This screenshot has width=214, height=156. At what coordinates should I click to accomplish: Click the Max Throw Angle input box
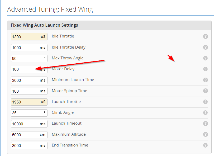coord(29,58)
